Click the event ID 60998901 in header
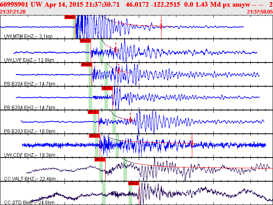The height and width of the screenshot is (205, 273). point(14,4)
